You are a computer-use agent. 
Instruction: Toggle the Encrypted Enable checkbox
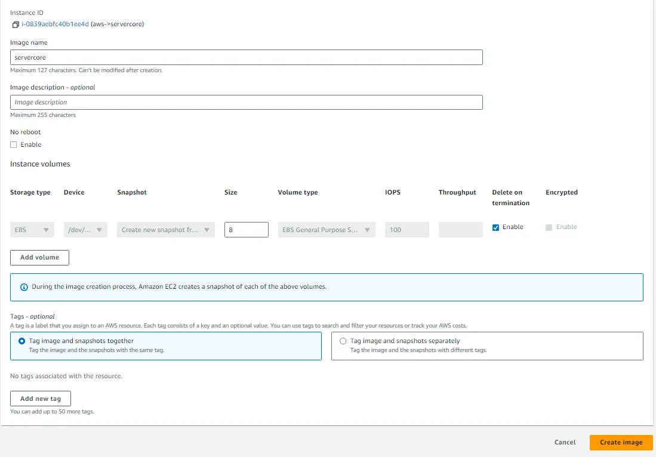pyautogui.click(x=549, y=227)
